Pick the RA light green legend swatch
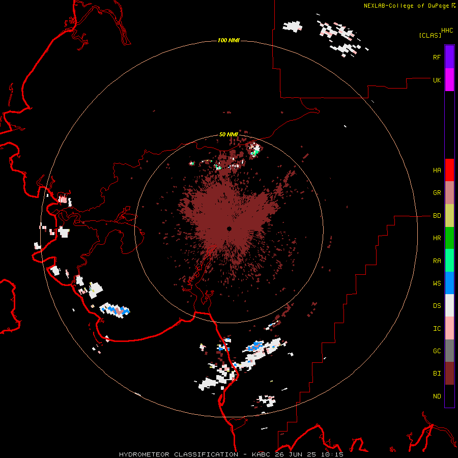 (x=449, y=261)
